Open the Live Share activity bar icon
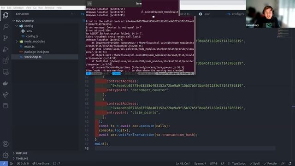 pyautogui.click(x=6, y=95)
